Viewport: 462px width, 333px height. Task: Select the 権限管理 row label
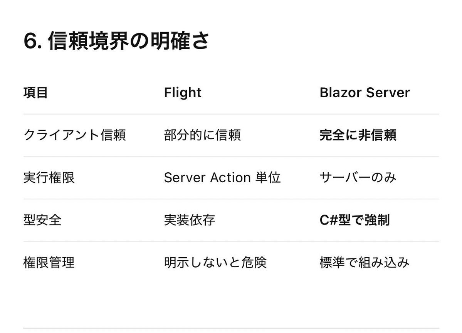(x=49, y=263)
